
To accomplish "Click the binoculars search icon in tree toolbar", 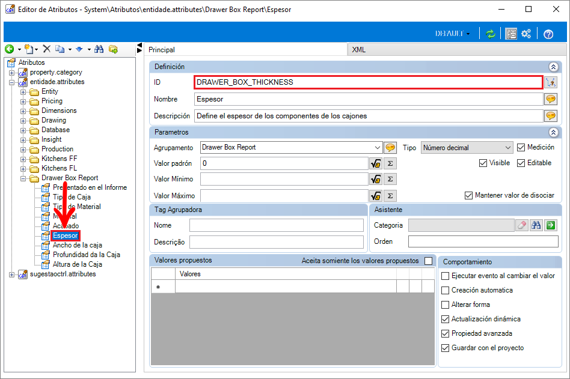I will [x=99, y=49].
